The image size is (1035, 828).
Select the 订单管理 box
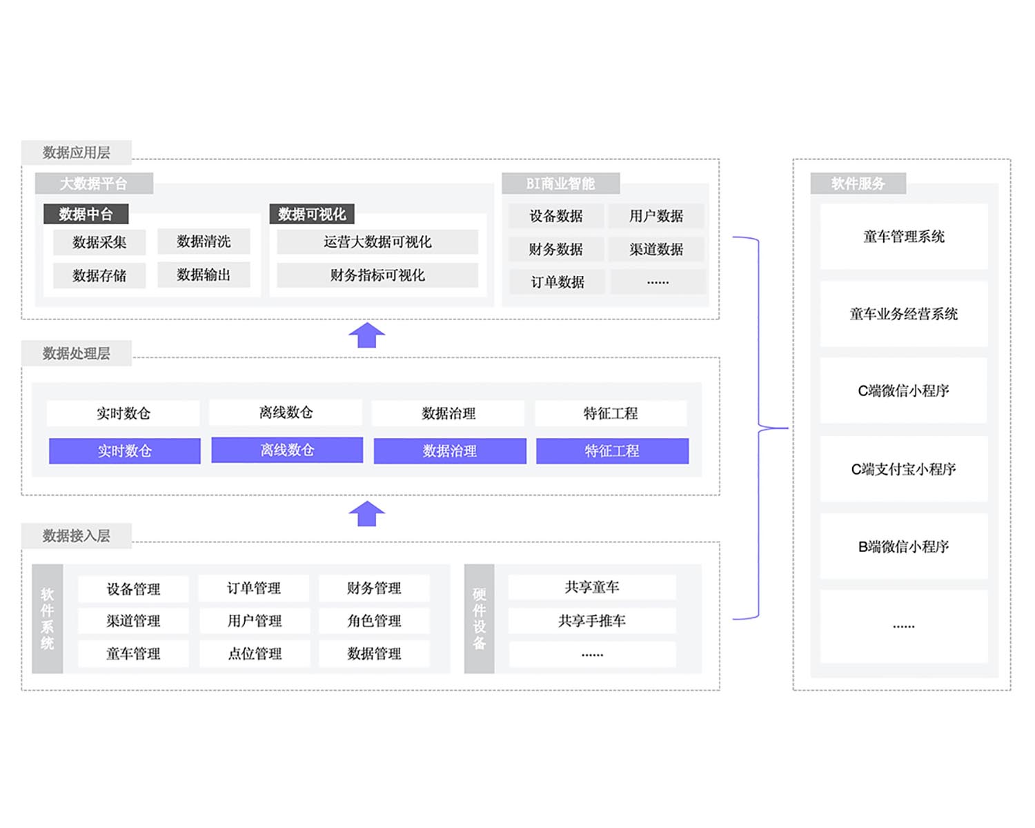click(254, 588)
